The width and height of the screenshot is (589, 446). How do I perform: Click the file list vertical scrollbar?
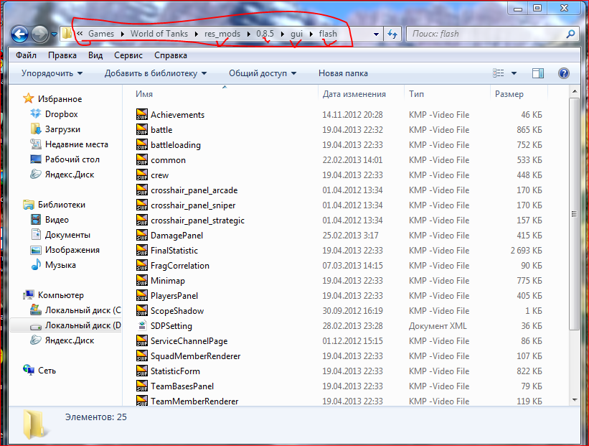[574, 214]
